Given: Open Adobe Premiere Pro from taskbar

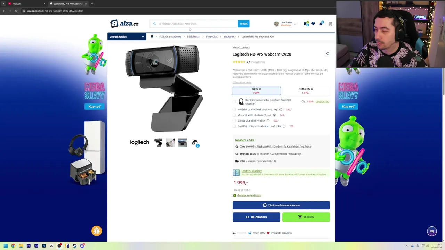Looking at the screenshot, I should [x=29, y=246].
